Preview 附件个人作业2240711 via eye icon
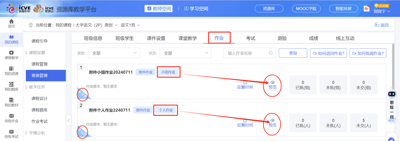Viewport: 400px width, 141px height. coord(272,120)
